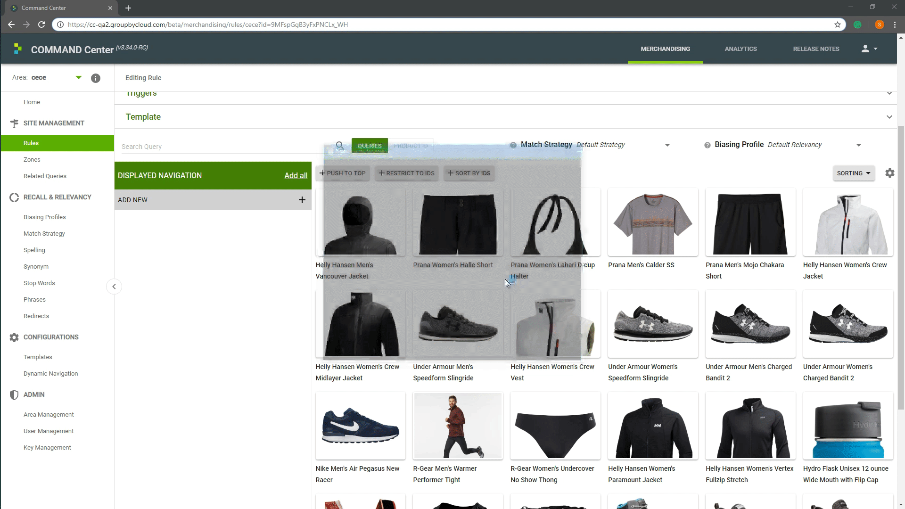Open User Management in the sidebar
Screen dimensions: 905x509
tap(49, 431)
